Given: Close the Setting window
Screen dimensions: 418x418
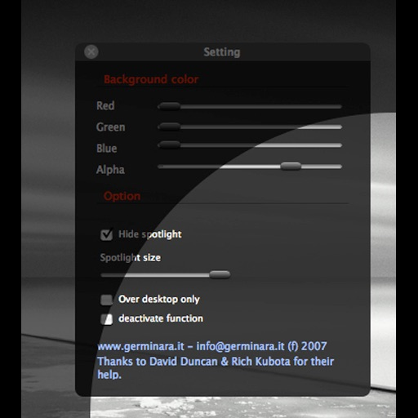Looking at the screenshot, I should (x=91, y=51).
